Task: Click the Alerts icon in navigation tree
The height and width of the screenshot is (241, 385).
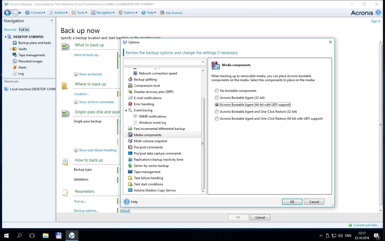Action: coord(15,67)
